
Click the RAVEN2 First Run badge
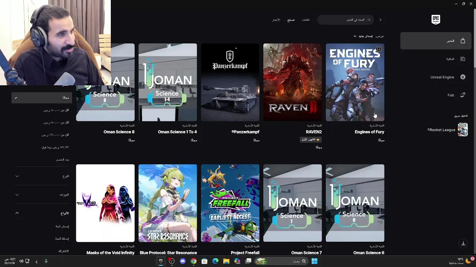pyautogui.click(x=311, y=140)
